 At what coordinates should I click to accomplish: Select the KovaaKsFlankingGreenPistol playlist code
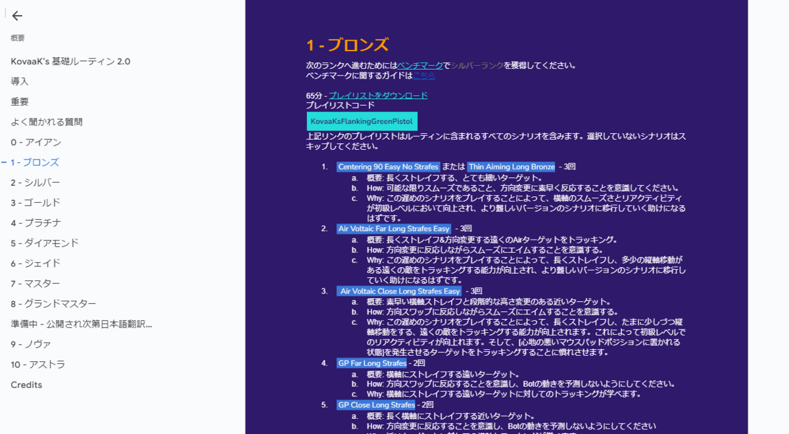(362, 121)
